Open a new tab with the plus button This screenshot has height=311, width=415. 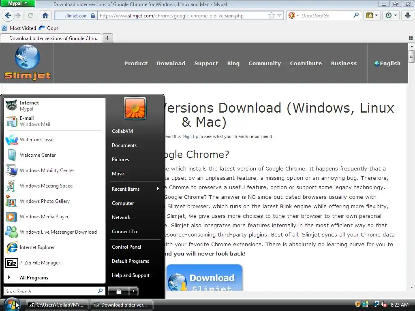point(107,38)
